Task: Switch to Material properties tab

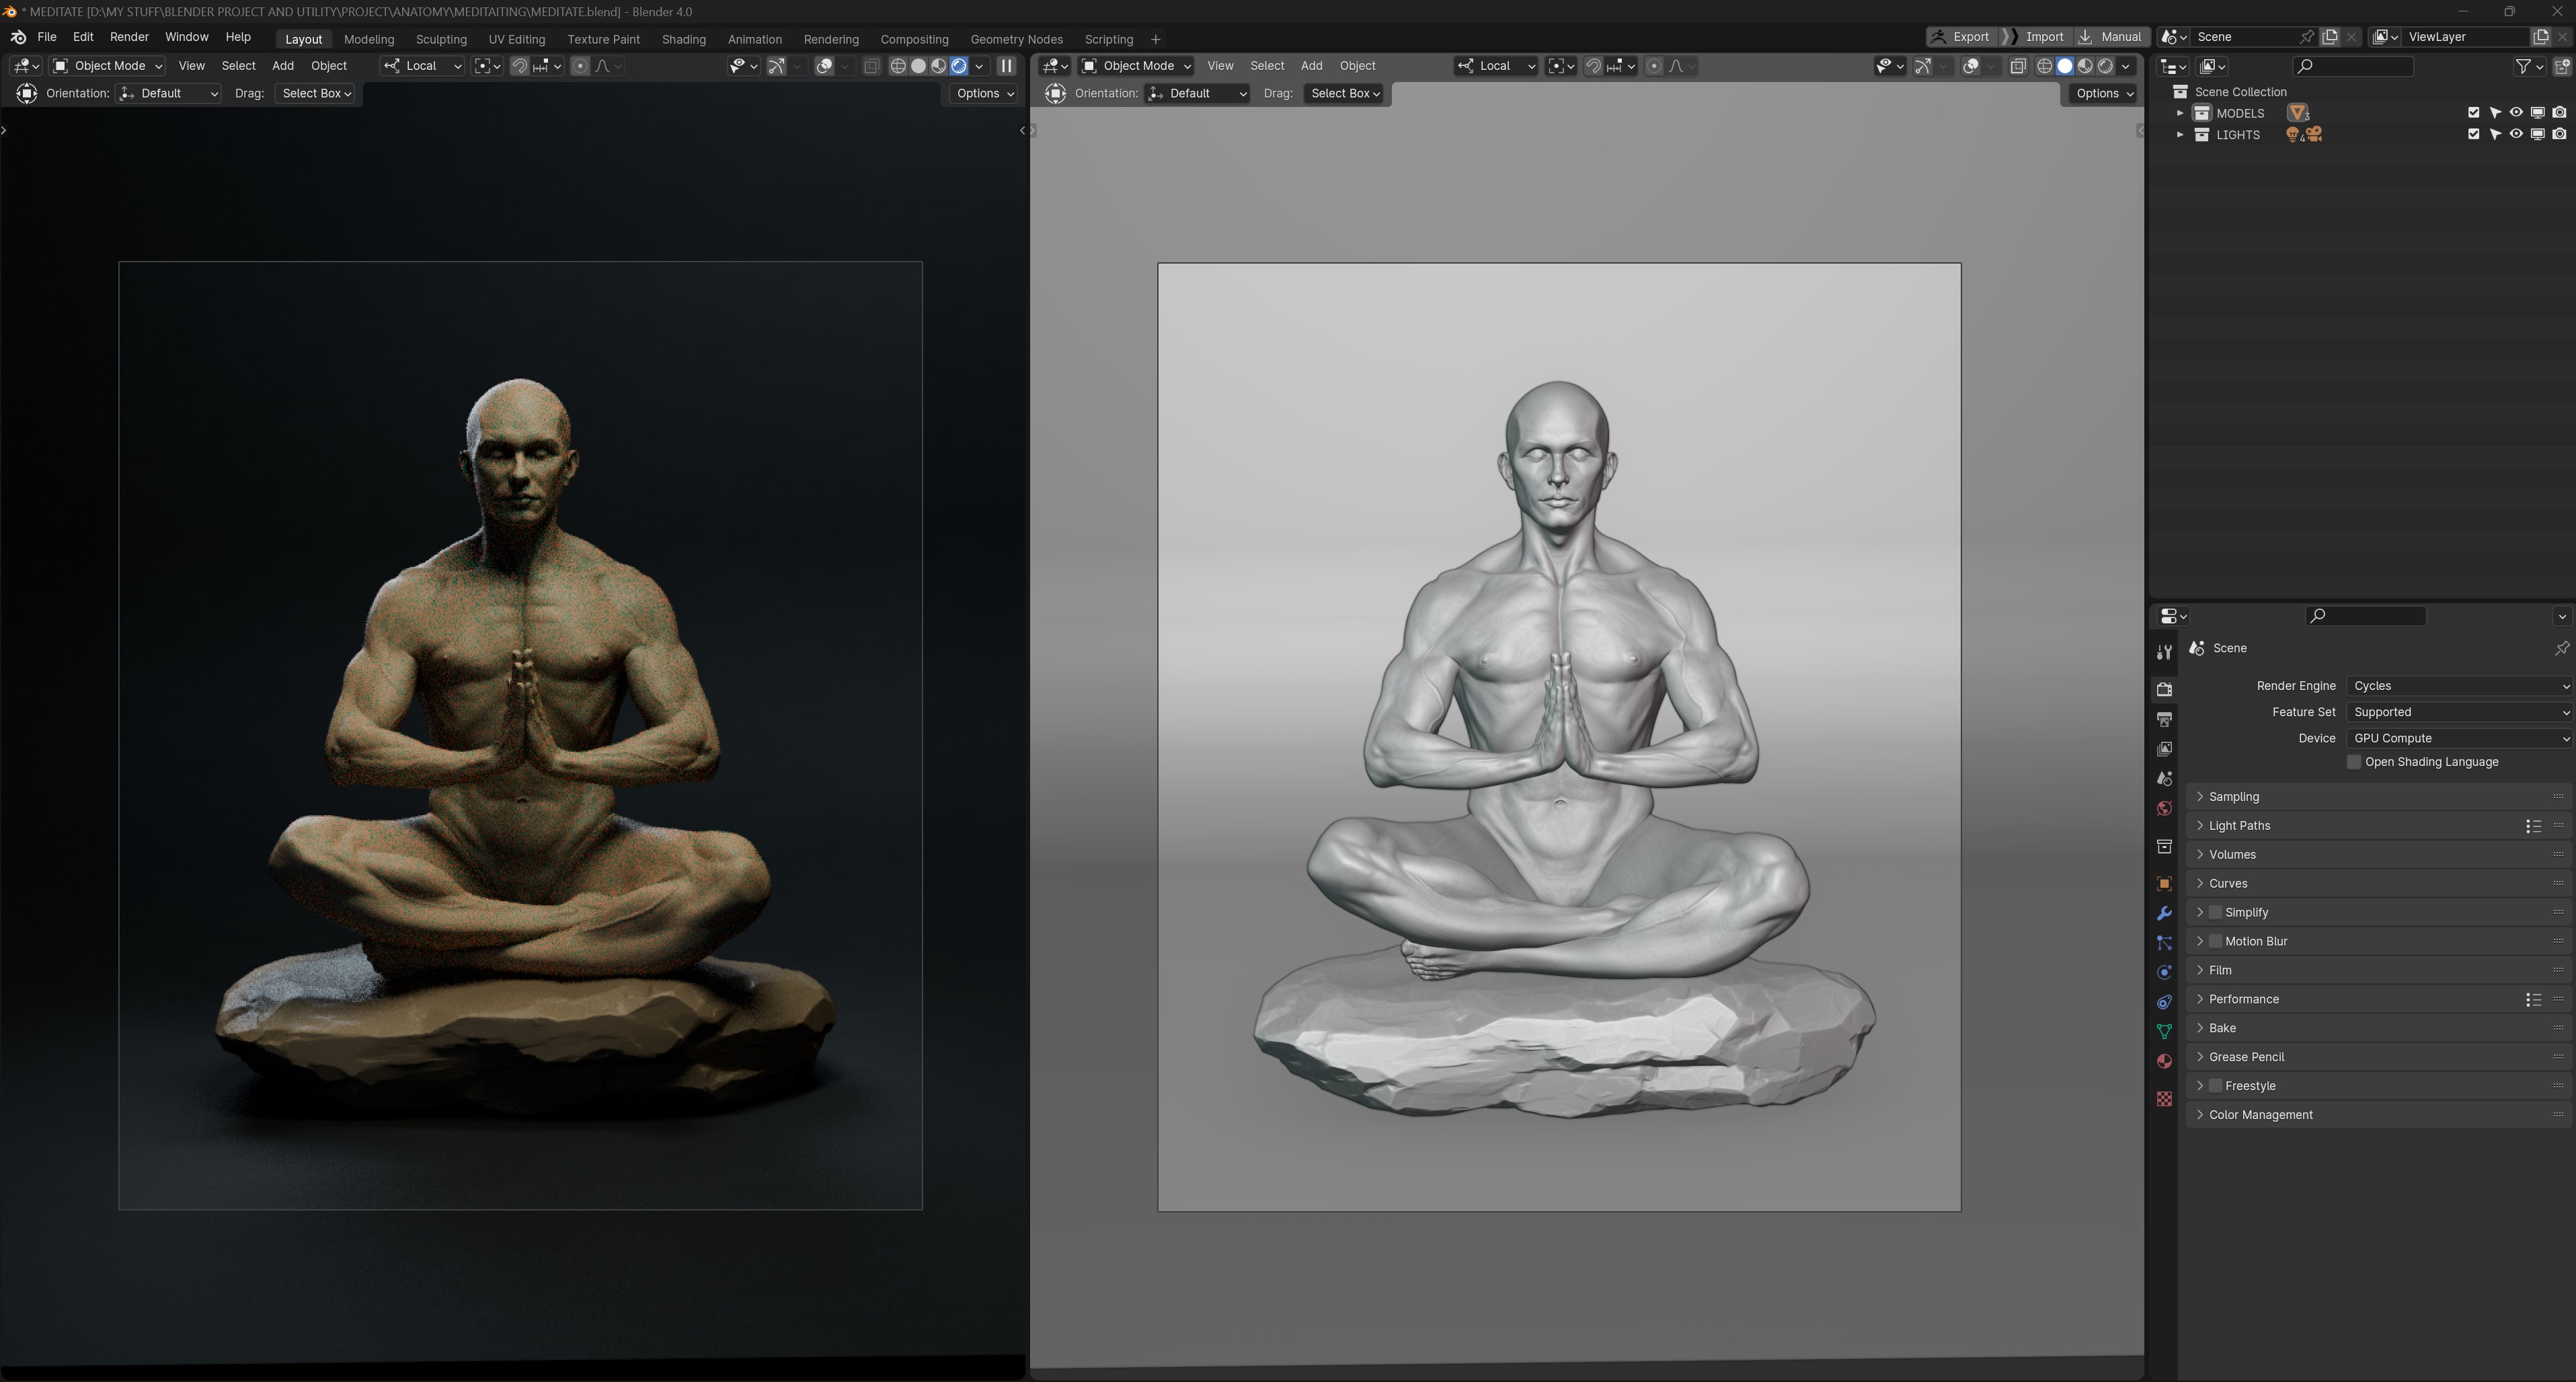Action: (2163, 1061)
